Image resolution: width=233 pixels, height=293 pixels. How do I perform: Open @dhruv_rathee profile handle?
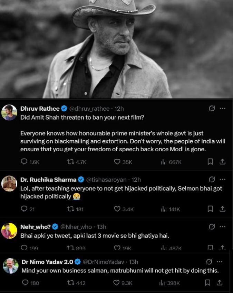point(89,109)
